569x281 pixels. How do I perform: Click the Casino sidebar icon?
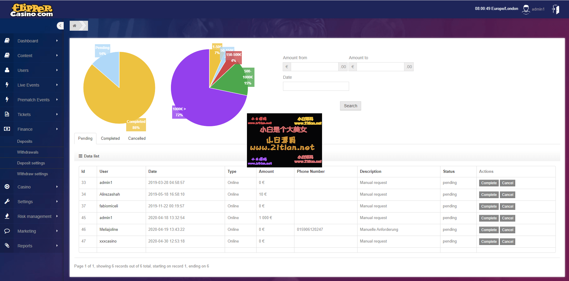7,187
